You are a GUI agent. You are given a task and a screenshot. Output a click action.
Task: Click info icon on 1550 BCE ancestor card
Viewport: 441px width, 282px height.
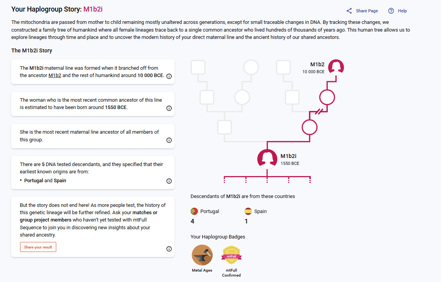tap(169, 108)
